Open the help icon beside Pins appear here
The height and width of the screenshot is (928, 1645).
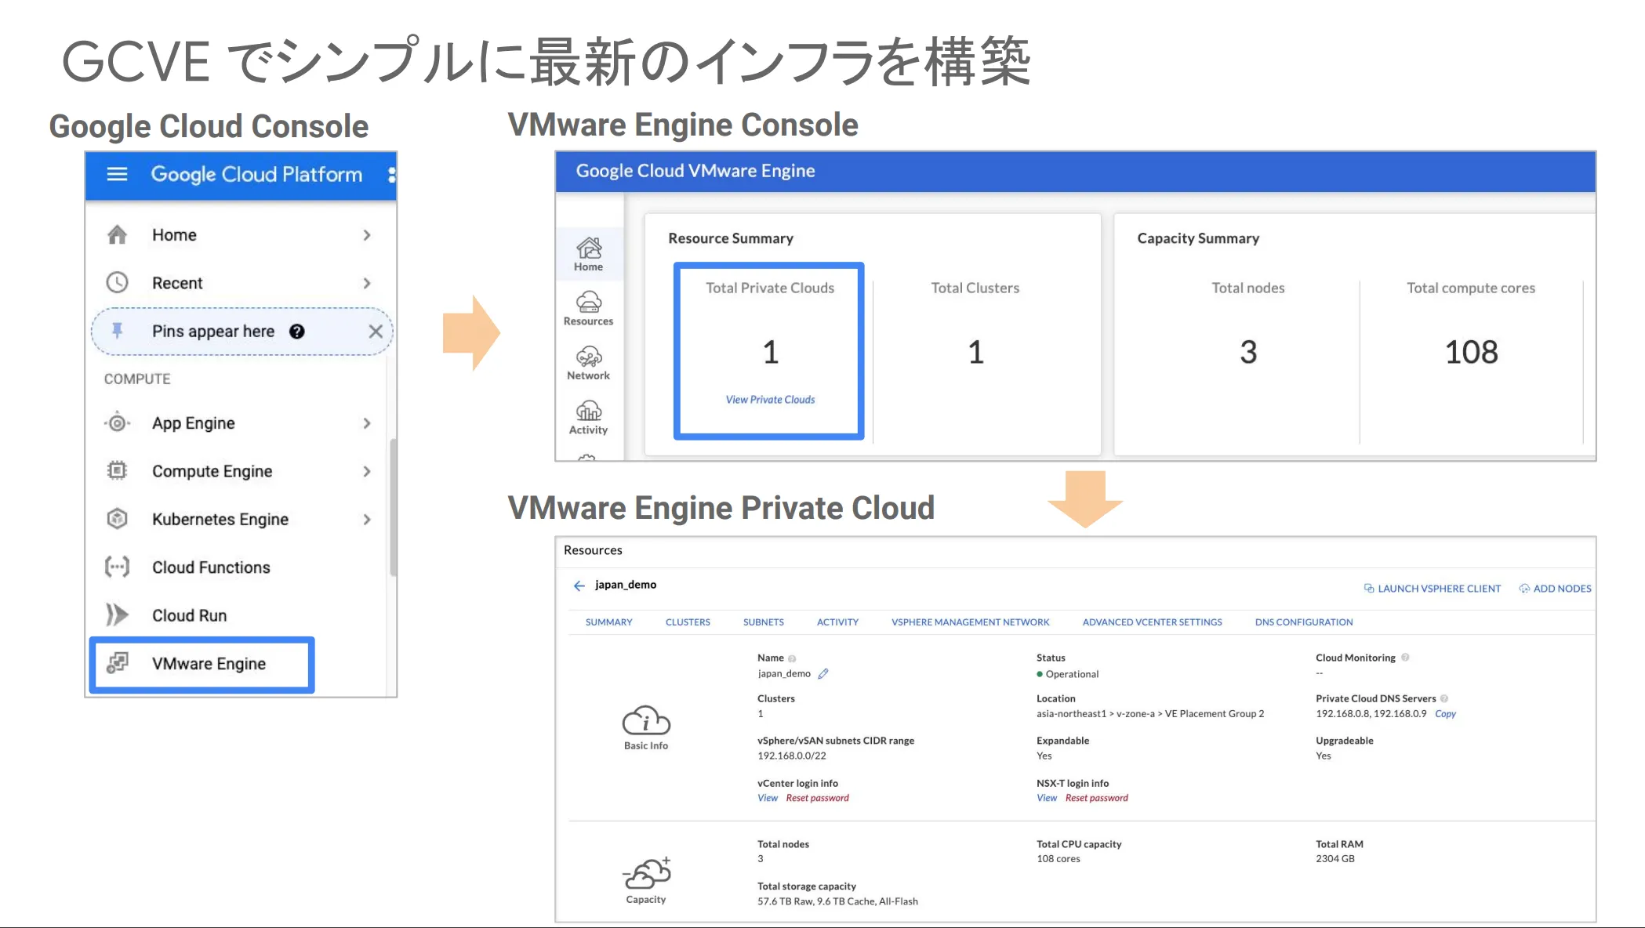[296, 332]
